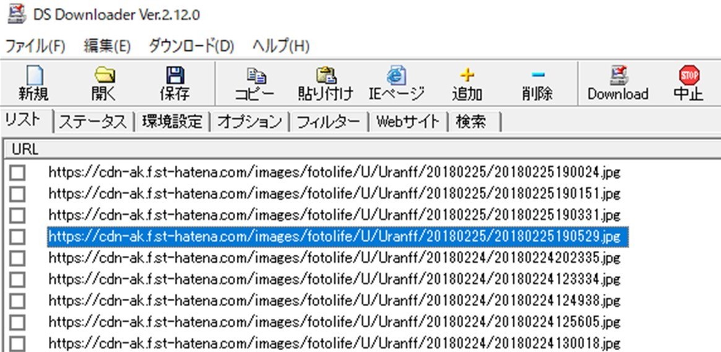
Task: Click the 中止 (Stop) sign icon
Action: 689,75
